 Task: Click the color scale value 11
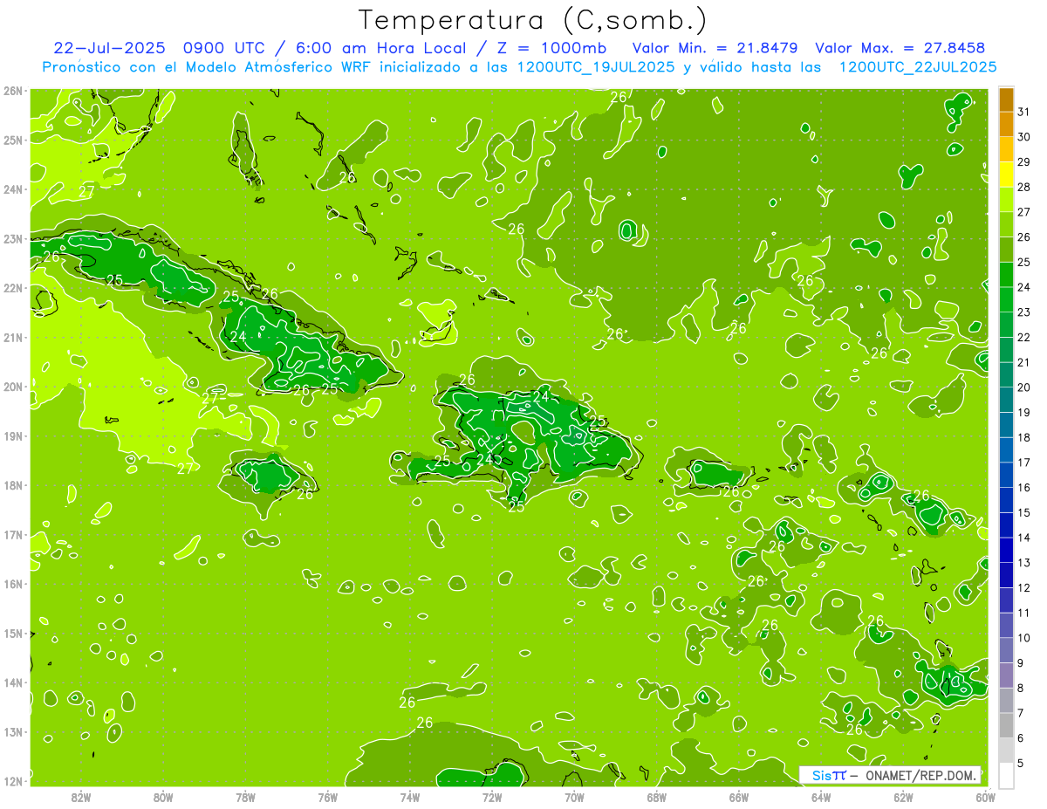[1023, 613]
